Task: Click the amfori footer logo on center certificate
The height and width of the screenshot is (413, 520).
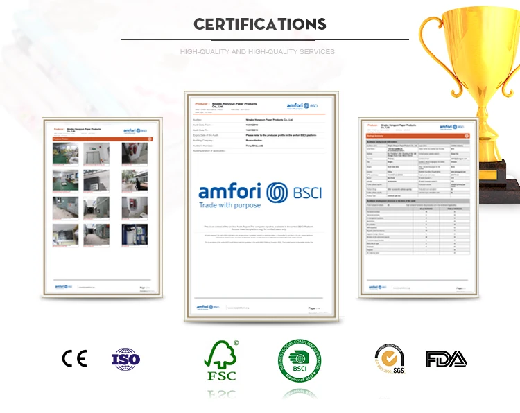Action: click(207, 307)
